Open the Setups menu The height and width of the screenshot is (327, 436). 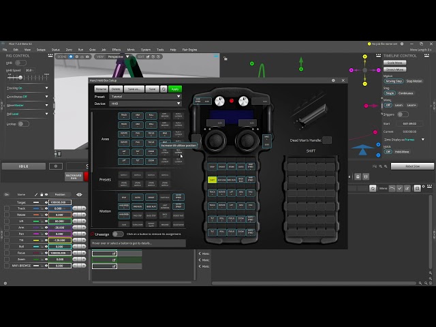click(x=41, y=50)
